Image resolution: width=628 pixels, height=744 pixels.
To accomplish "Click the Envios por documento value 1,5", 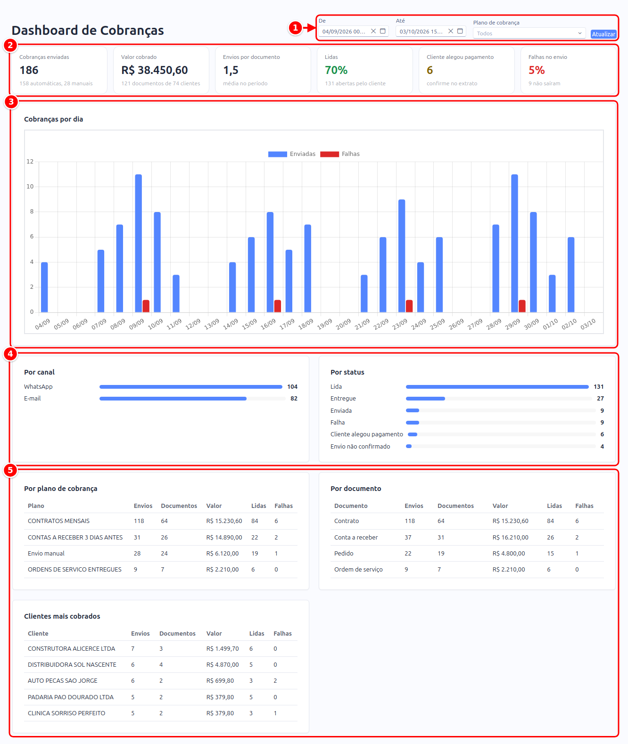I will (x=231, y=70).
